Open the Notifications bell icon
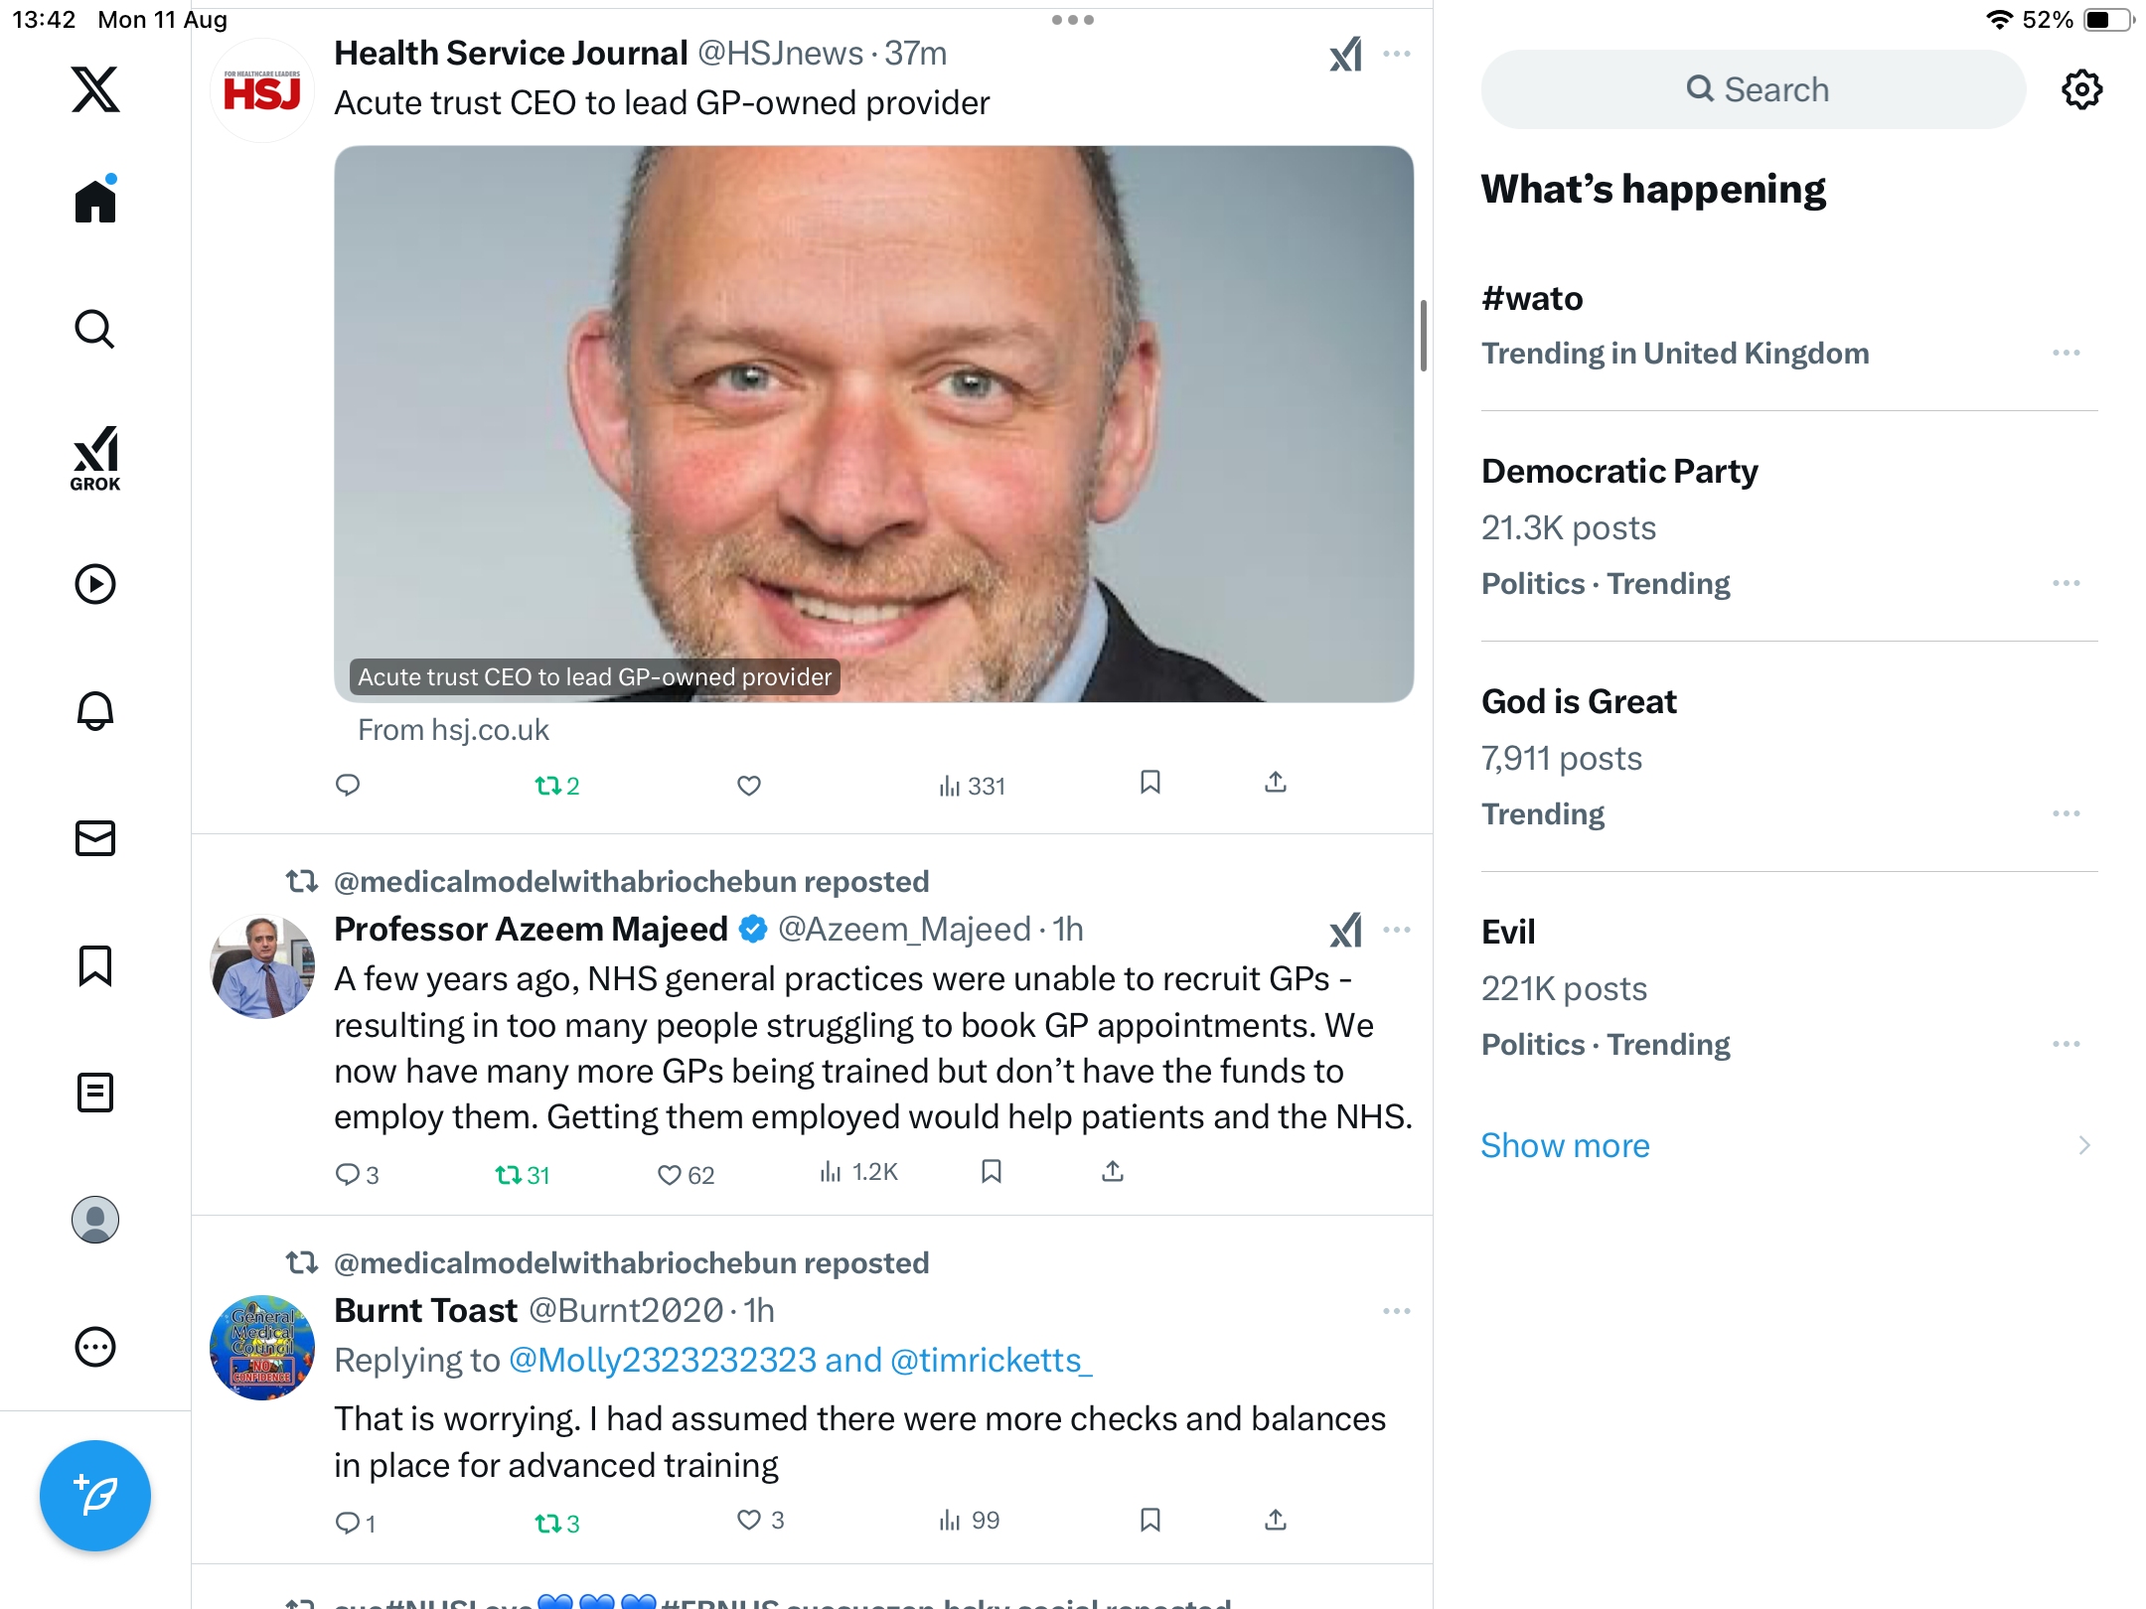Viewport: 2146px width, 1609px height. pos(95,711)
